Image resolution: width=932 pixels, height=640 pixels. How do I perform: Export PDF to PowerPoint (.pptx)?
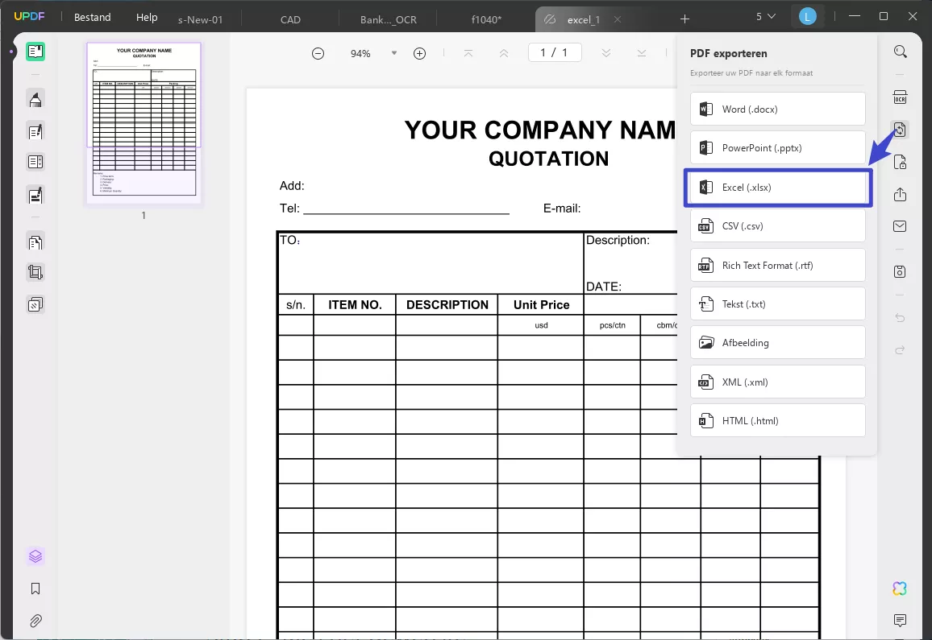coord(777,148)
